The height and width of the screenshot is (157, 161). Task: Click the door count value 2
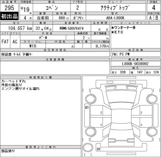click(78, 8)
